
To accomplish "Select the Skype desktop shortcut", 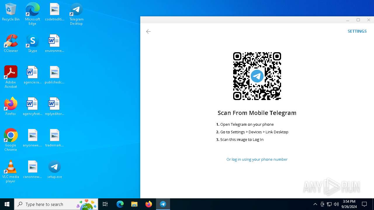I will [x=32, y=44].
